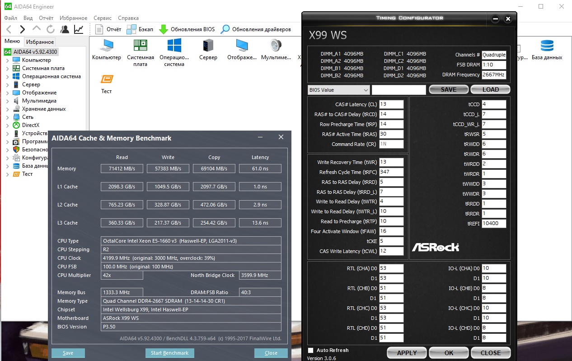Click the Up arrow toolbar icon

coord(37,29)
